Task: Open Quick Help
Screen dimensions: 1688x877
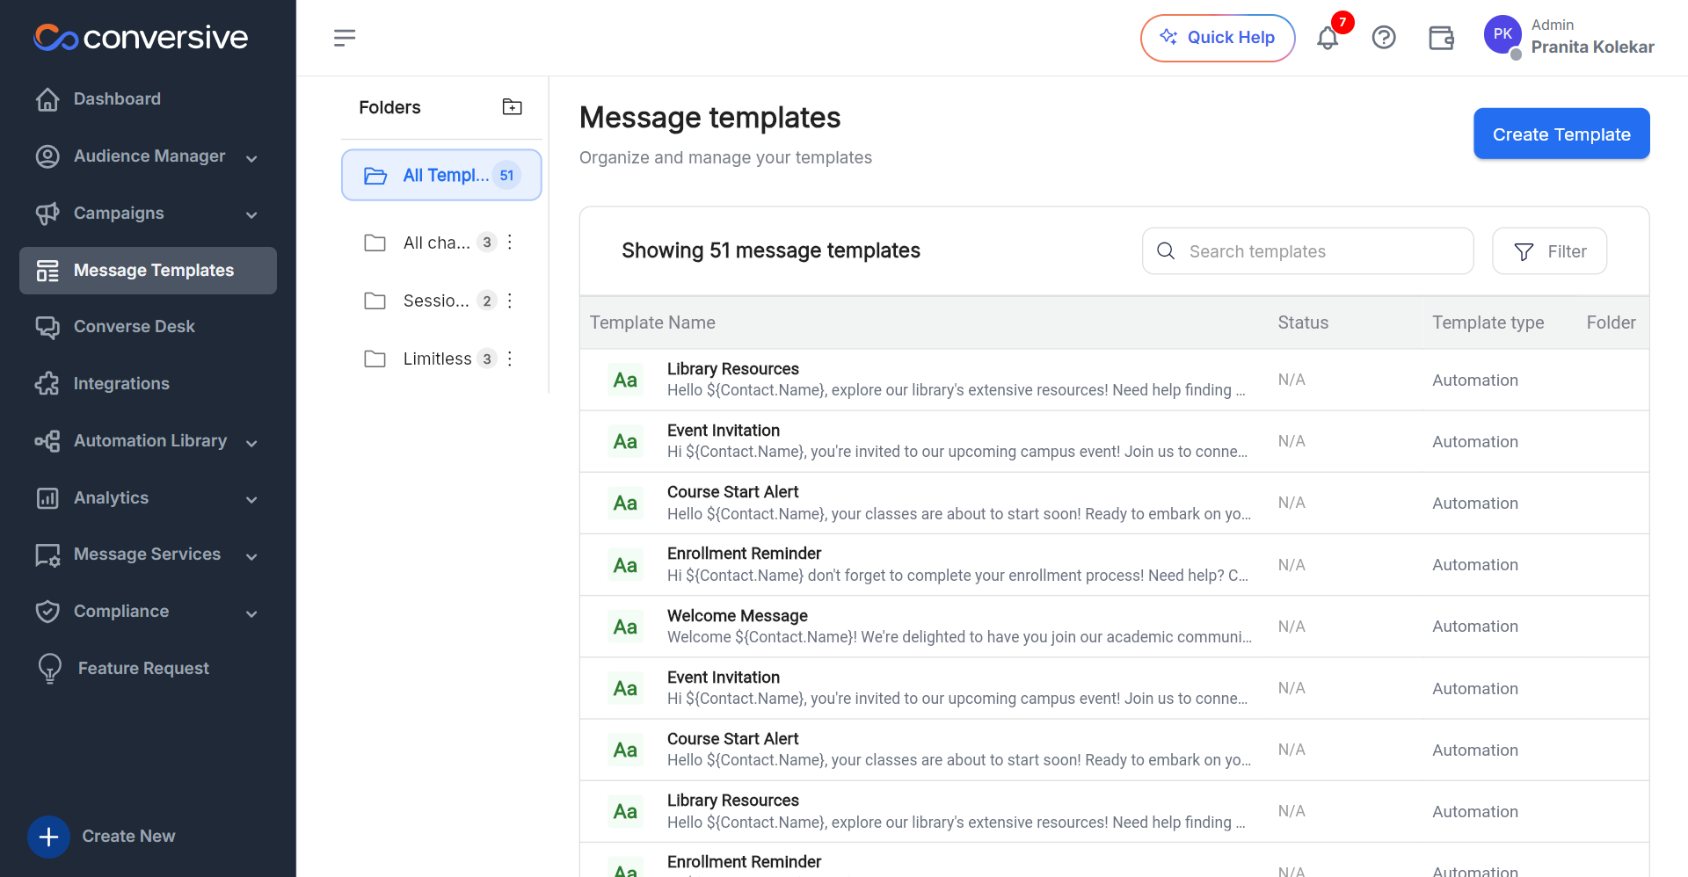Action: coord(1218,38)
